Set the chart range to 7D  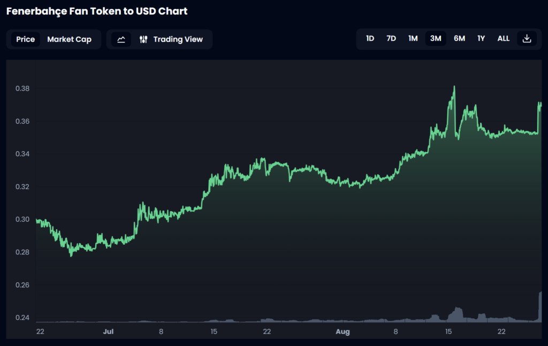coord(391,39)
